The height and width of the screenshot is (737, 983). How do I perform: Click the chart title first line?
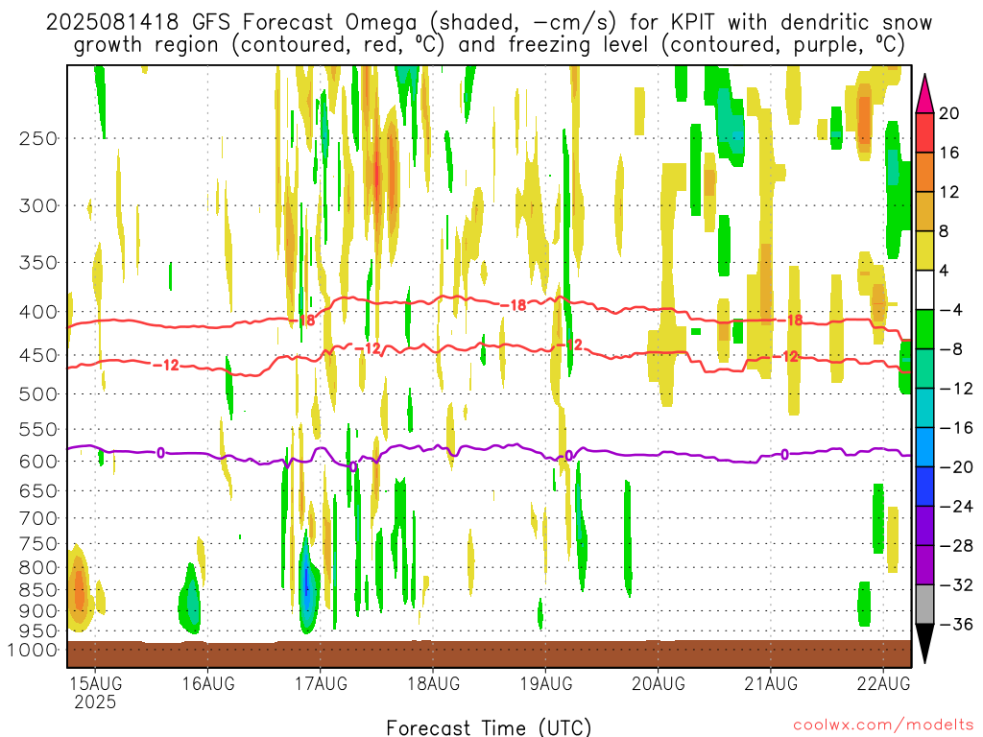pyautogui.click(x=489, y=23)
